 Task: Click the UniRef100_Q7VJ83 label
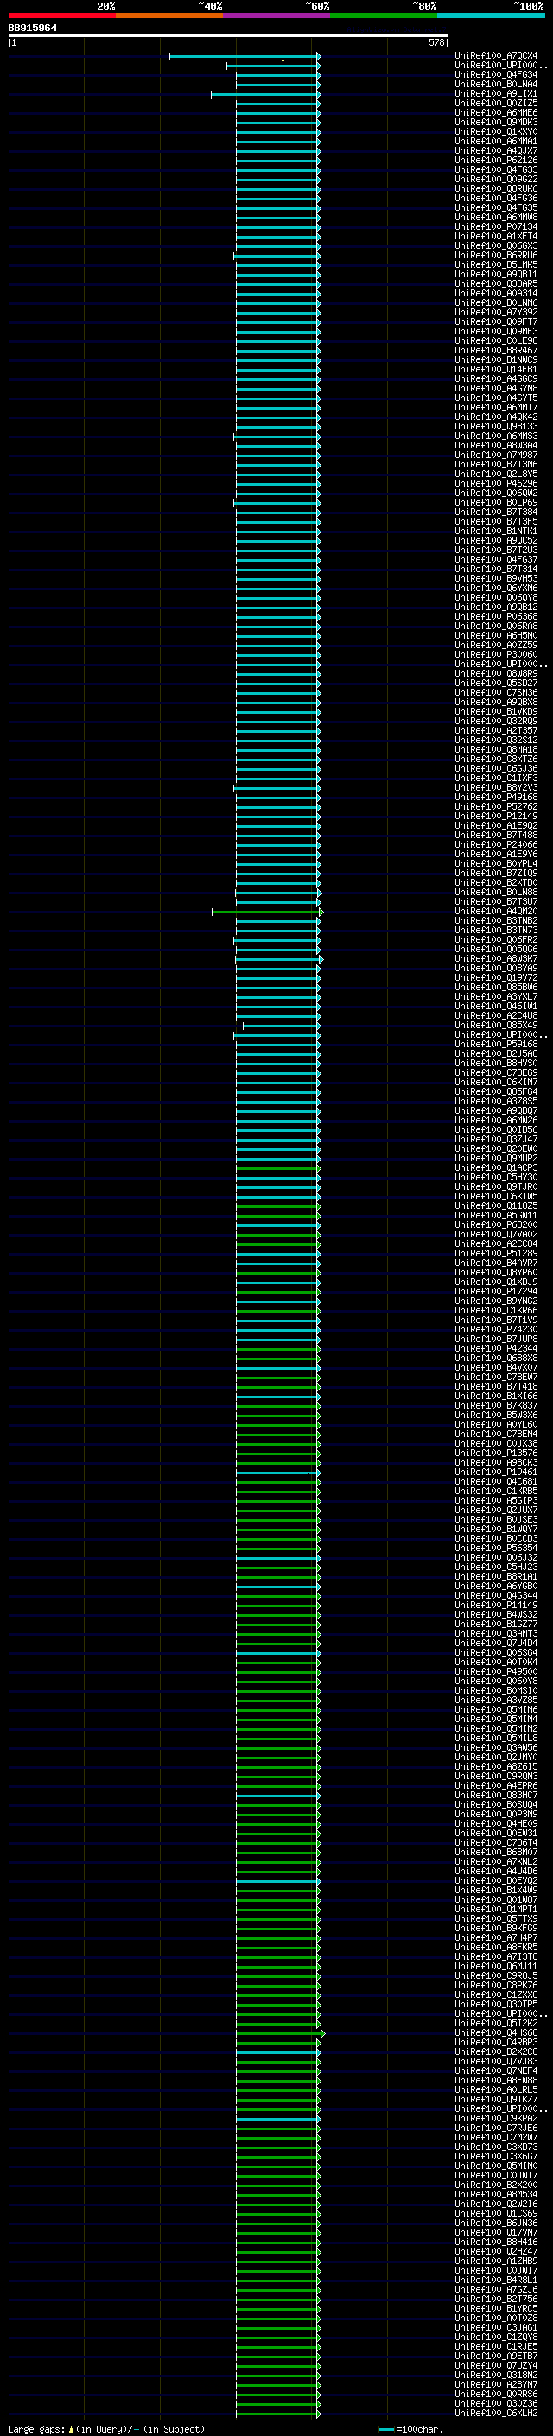pyautogui.click(x=496, y=2062)
